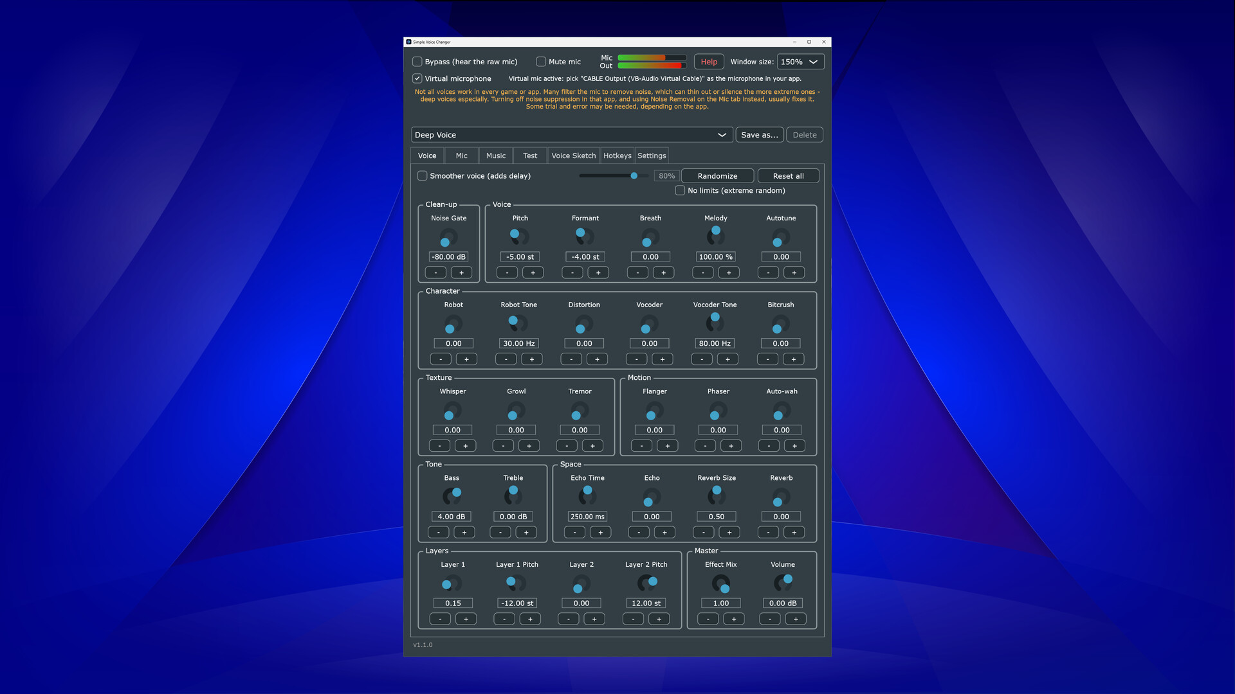The width and height of the screenshot is (1235, 694).
Task: Decrease Volume with its minus button
Action: pyautogui.click(x=769, y=619)
